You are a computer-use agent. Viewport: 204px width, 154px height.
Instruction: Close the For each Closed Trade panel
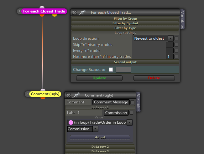pos(74,12)
